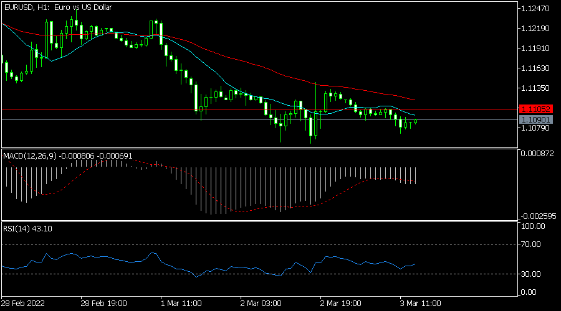
Task: Click the 100.00 RSI scale value
Action: [533, 226]
